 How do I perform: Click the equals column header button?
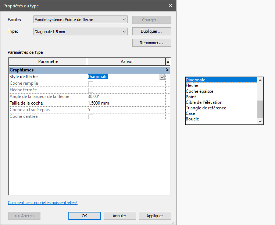pos(168,61)
